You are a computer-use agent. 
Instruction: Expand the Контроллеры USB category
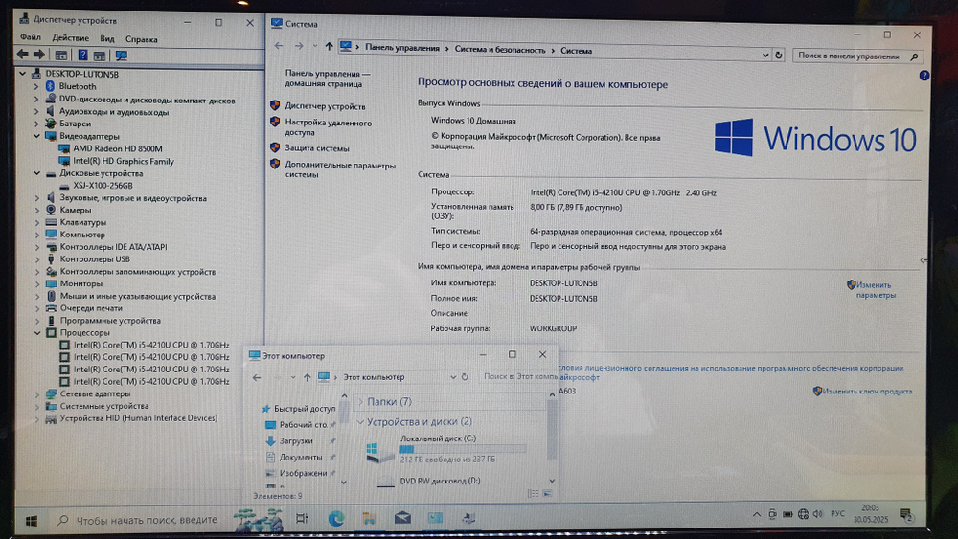coord(37,258)
